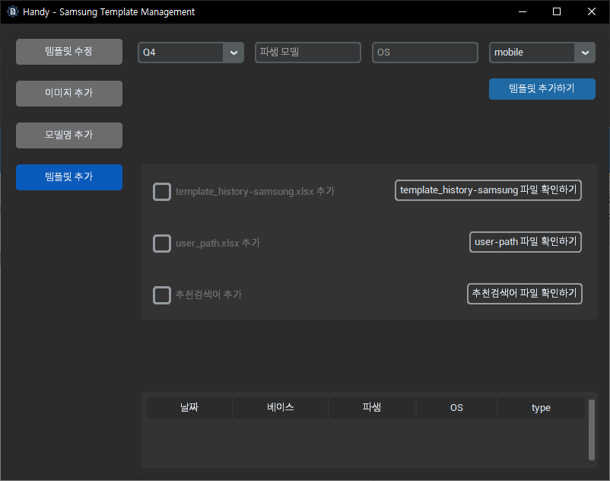Click user-path 파일 확인하기 button
The width and height of the screenshot is (610, 481).
(x=525, y=242)
